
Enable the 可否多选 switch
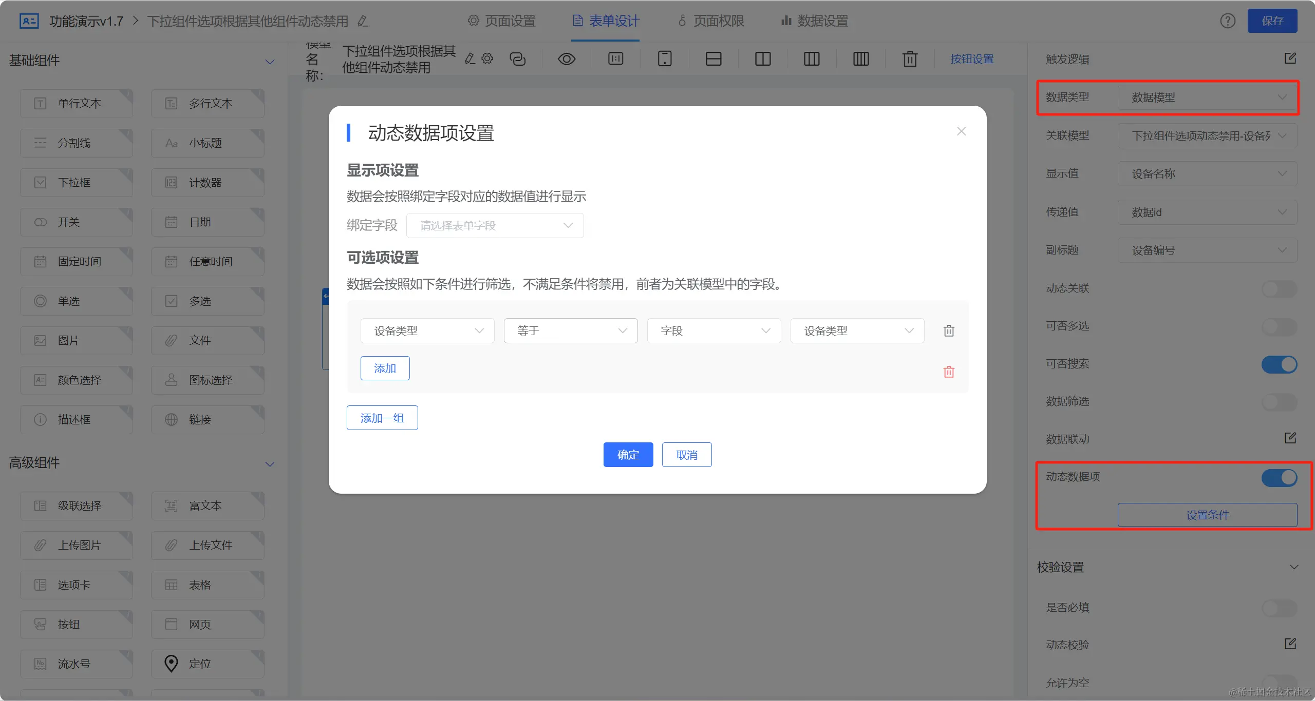[x=1279, y=326]
